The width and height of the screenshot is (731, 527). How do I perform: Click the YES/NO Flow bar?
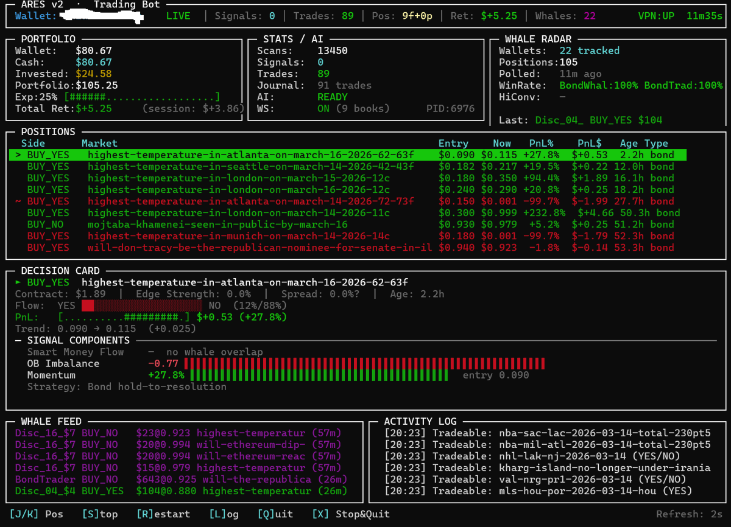click(x=142, y=305)
